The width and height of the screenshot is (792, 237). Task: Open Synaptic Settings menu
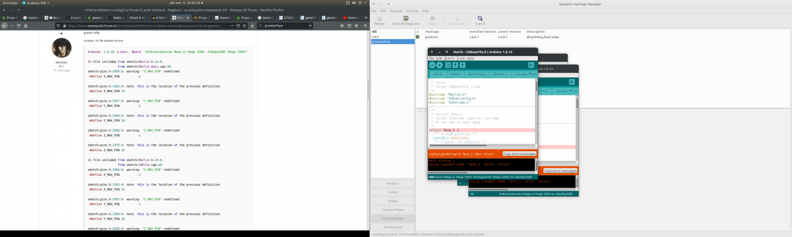point(412,11)
